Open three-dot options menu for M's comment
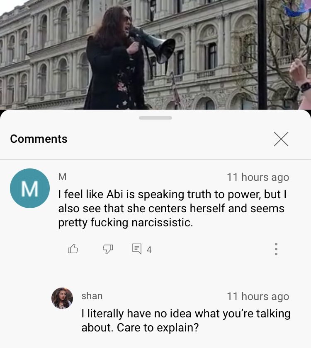The image size is (311, 348). pyautogui.click(x=276, y=249)
